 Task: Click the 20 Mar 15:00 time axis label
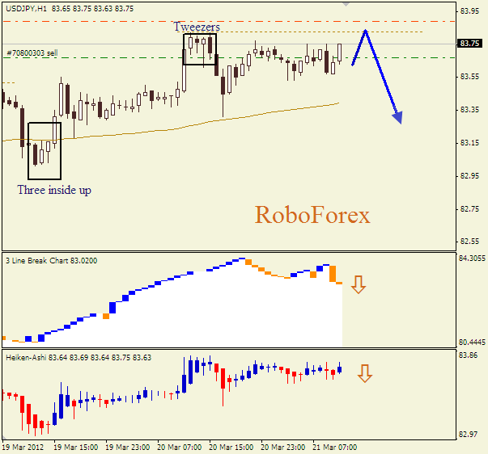tap(231, 447)
